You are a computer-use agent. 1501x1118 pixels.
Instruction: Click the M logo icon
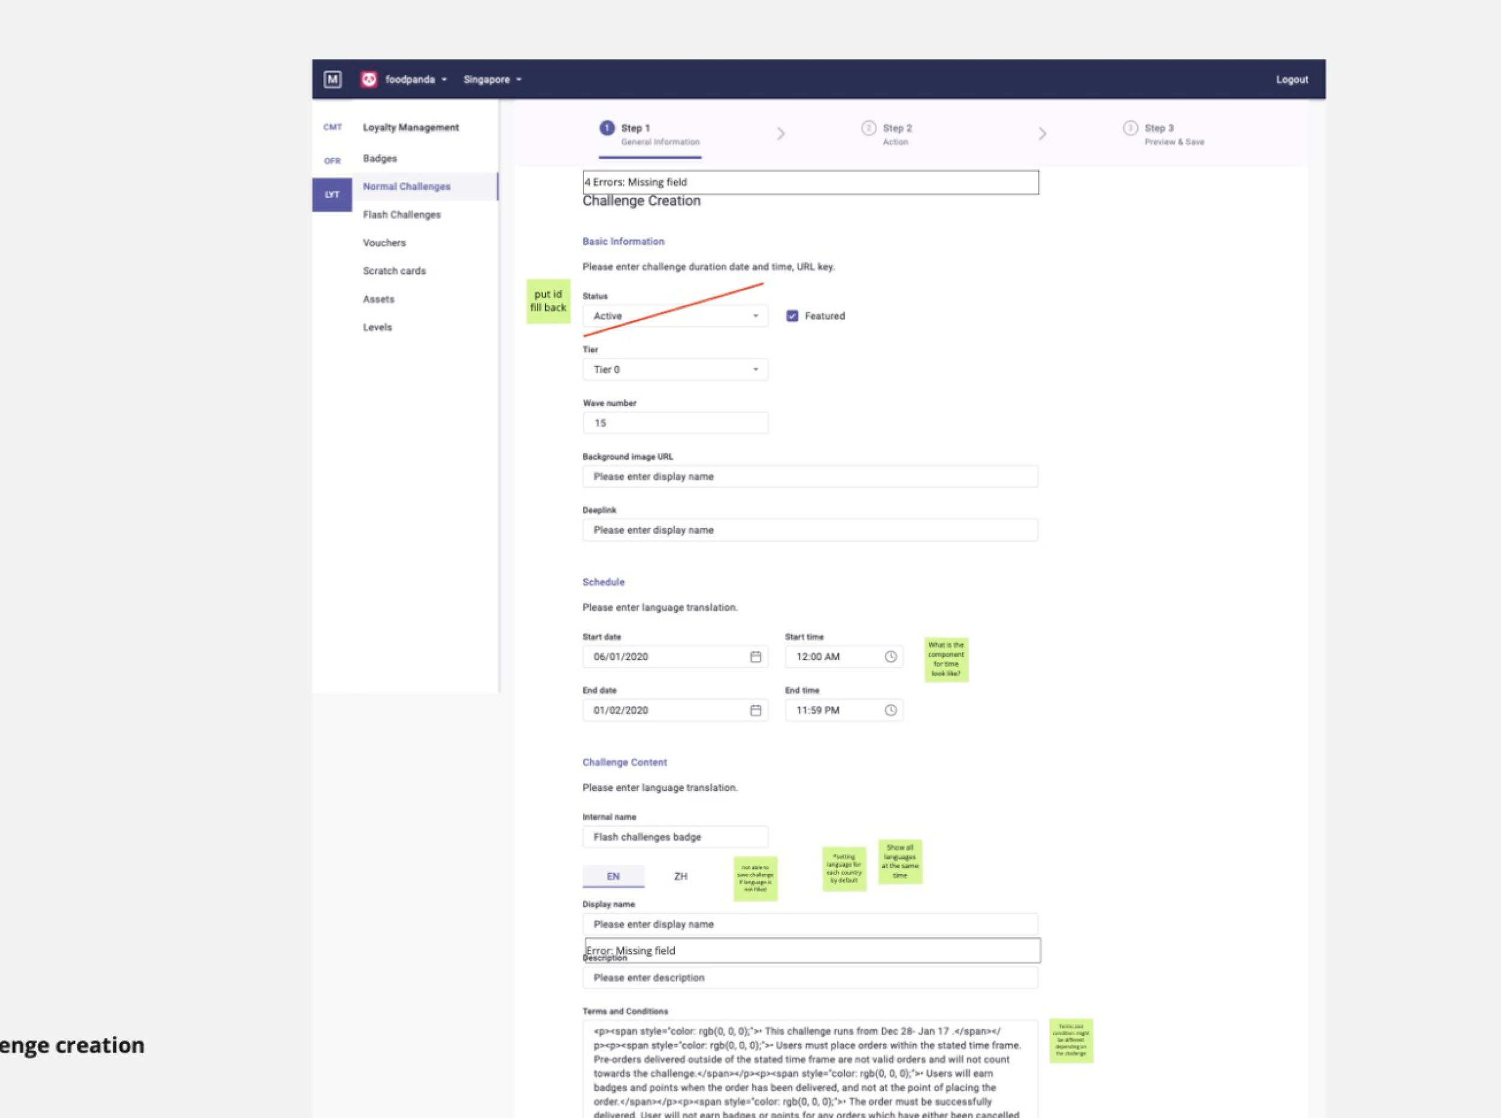tap(332, 80)
